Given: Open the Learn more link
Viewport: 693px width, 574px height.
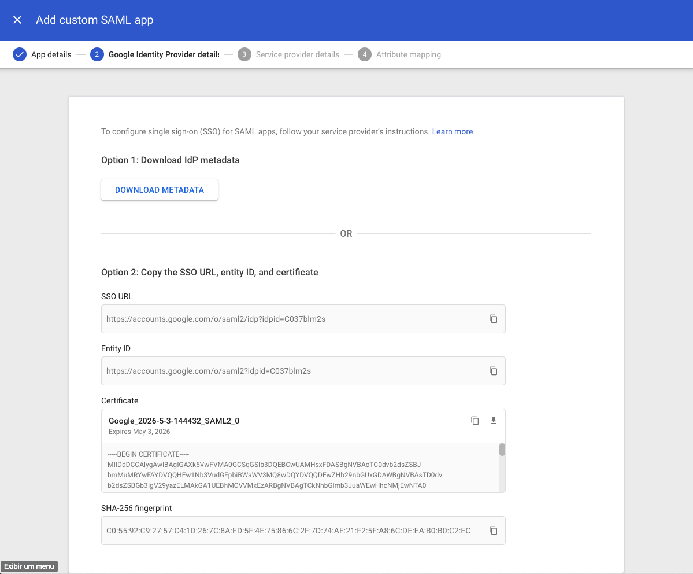Looking at the screenshot, I should 452,131.
